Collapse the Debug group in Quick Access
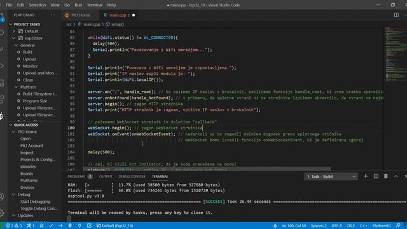 14,195
